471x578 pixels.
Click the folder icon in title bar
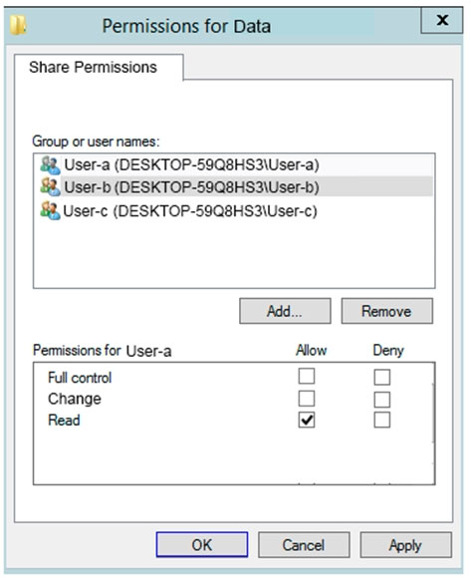tap(18, 25)
